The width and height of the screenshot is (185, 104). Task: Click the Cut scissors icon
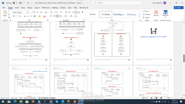(9, 12)
